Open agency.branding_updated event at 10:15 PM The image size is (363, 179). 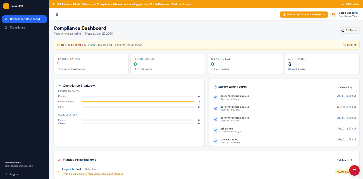284,108
